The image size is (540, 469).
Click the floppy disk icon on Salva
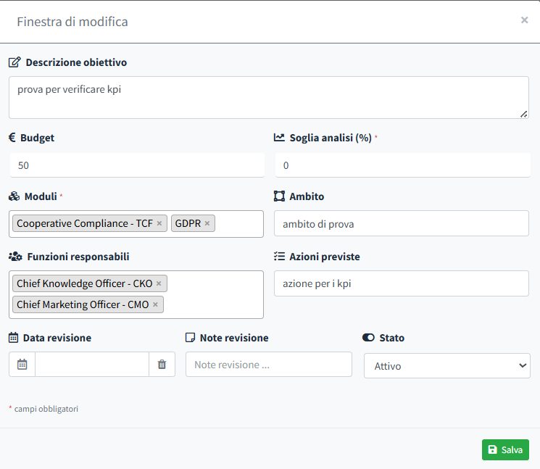493,449
